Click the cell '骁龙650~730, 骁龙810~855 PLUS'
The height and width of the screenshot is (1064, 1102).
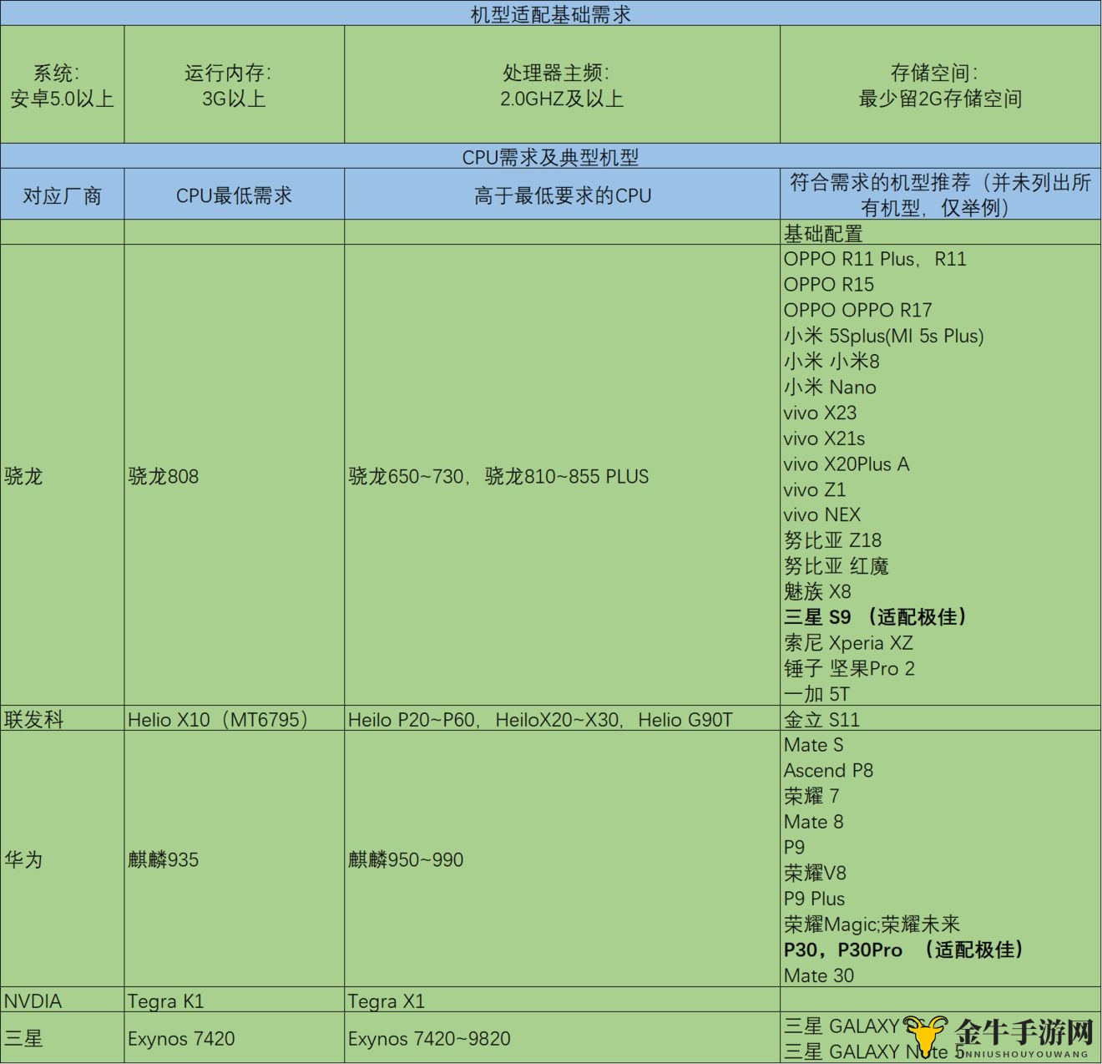click(562, 475)
